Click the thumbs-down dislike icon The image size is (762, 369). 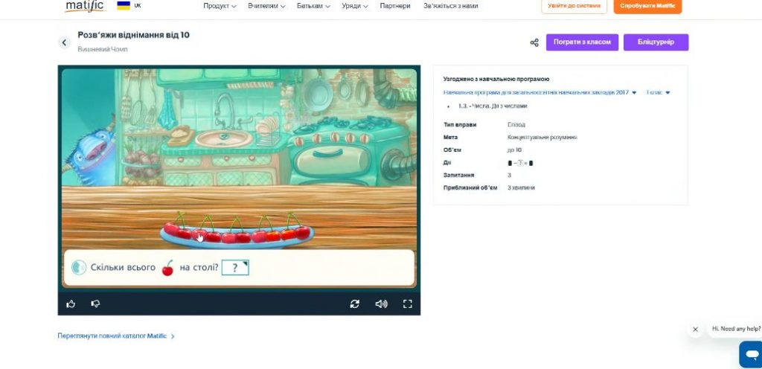pos(95,304)
